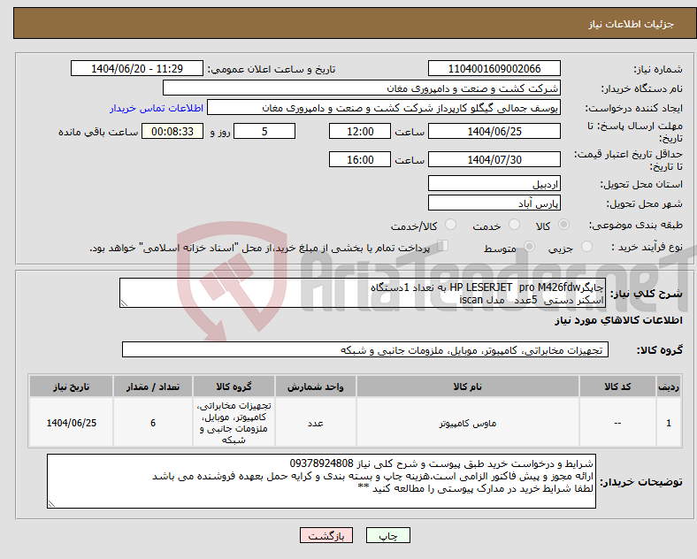Click the buyer organization name field
The width and height of the screenshot is (697, 559).
pyautogui.click(x=362, y=88)
